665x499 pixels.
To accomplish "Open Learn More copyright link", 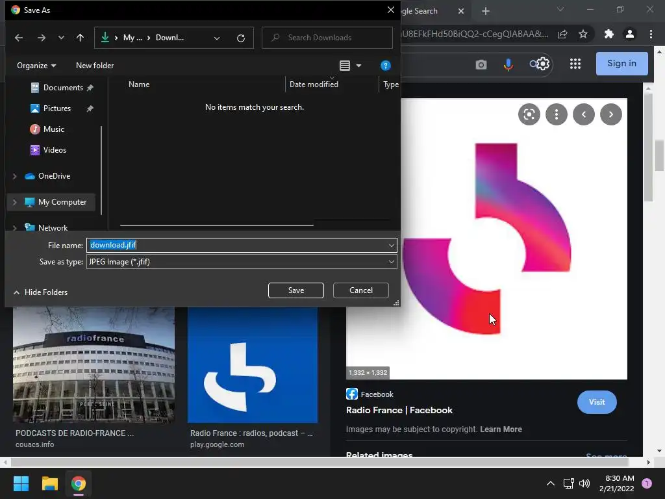I will pos(501,429).
